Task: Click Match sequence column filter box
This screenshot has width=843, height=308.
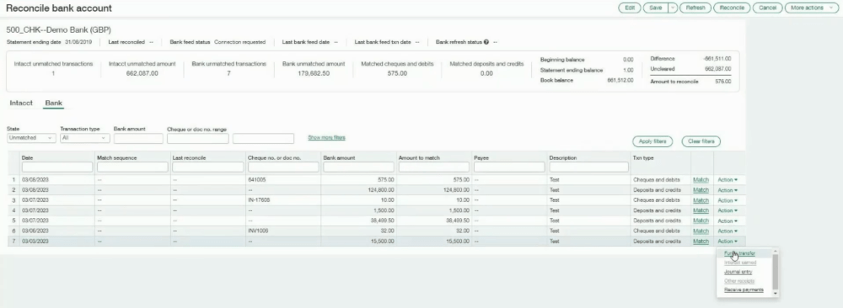Action: coord(132,167)
